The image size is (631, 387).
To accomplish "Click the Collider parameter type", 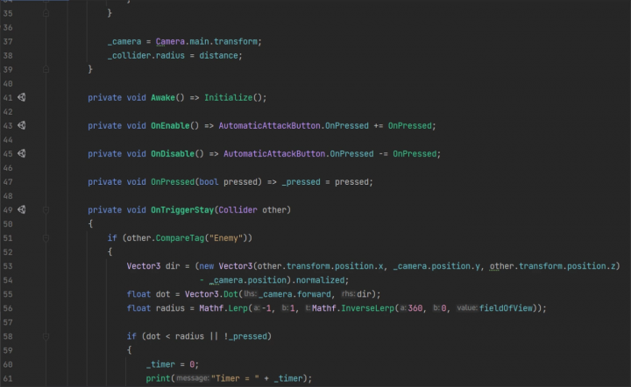I will [x=238, y=210].
